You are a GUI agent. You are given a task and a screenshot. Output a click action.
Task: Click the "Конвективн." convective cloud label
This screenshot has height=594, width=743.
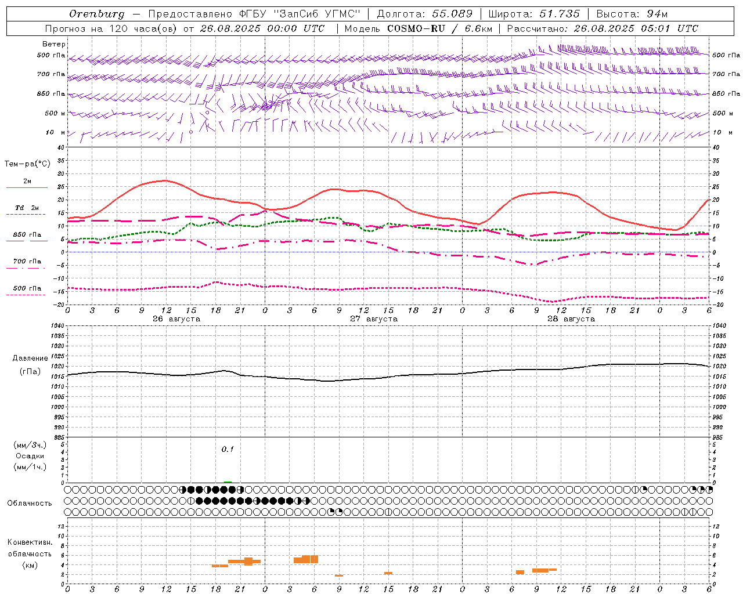(30, 542)
